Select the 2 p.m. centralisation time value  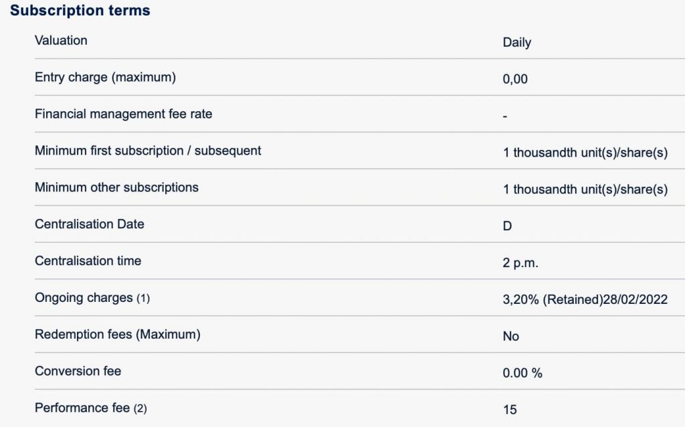pyautogui.click(x=520, y=263)
